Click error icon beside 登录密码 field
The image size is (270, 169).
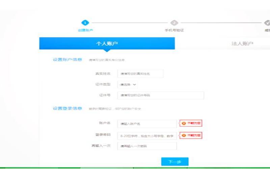coord(184,136)
